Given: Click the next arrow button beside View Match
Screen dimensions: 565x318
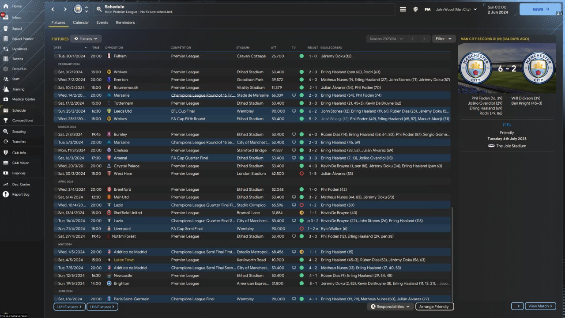Looking at the screenshot, I should click(x=517, y=306).
